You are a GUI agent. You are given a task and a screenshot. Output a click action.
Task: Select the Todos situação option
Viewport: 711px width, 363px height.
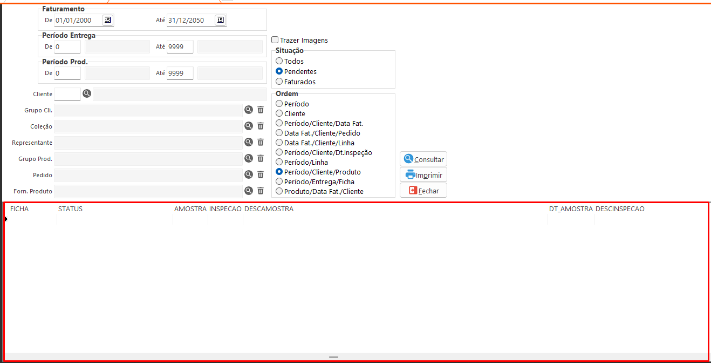(279, 61)
